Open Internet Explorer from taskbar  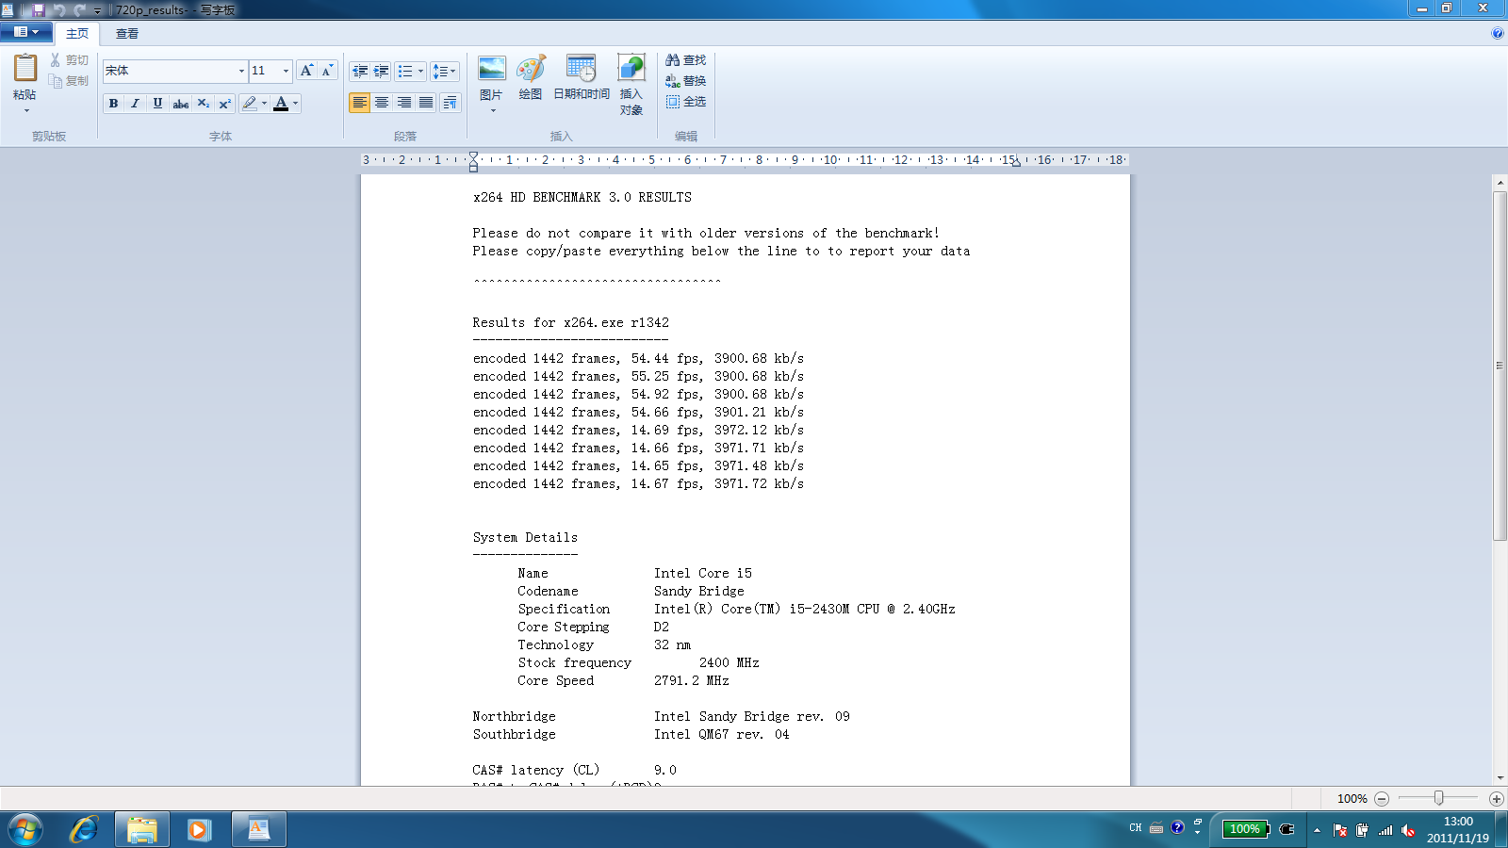click(84, 829)
